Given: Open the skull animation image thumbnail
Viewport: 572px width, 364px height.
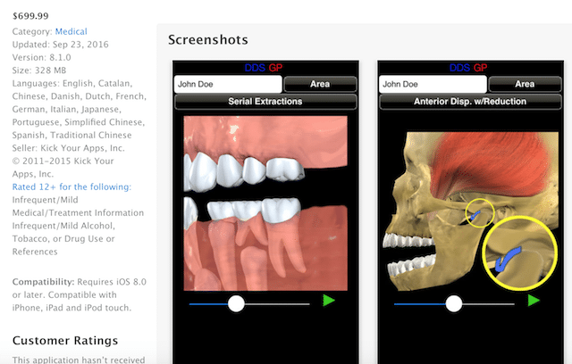Looking at the screenshot, I should coord(471,211).
